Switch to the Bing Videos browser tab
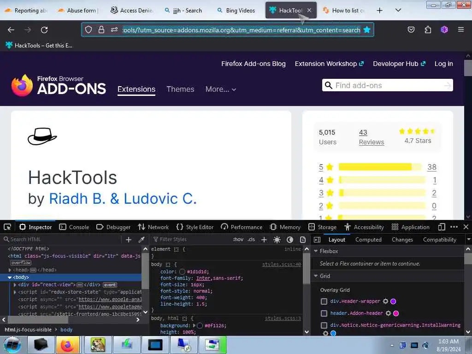472x354 pixels. (x=236, y=11)
